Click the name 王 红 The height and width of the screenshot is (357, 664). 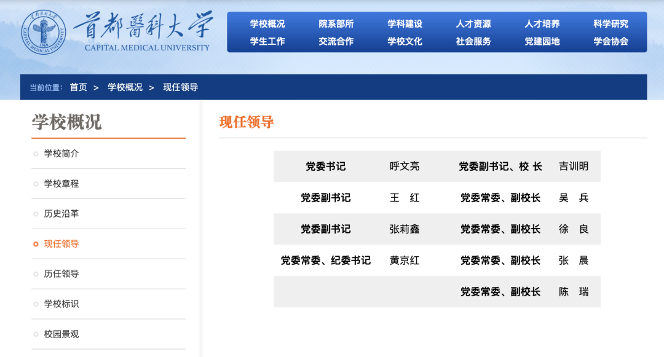click(x=405, y=197)
